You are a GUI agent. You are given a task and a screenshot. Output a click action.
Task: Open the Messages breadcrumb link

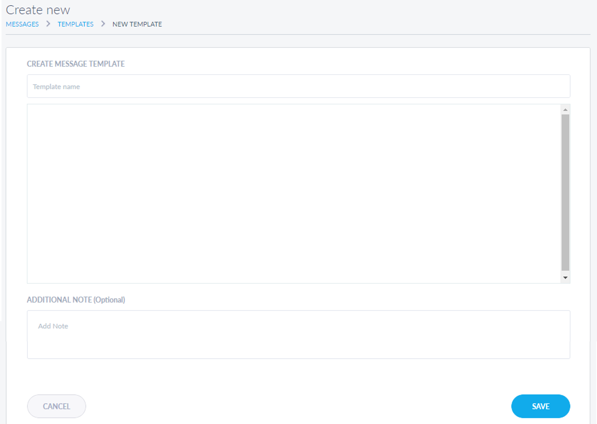22,24
